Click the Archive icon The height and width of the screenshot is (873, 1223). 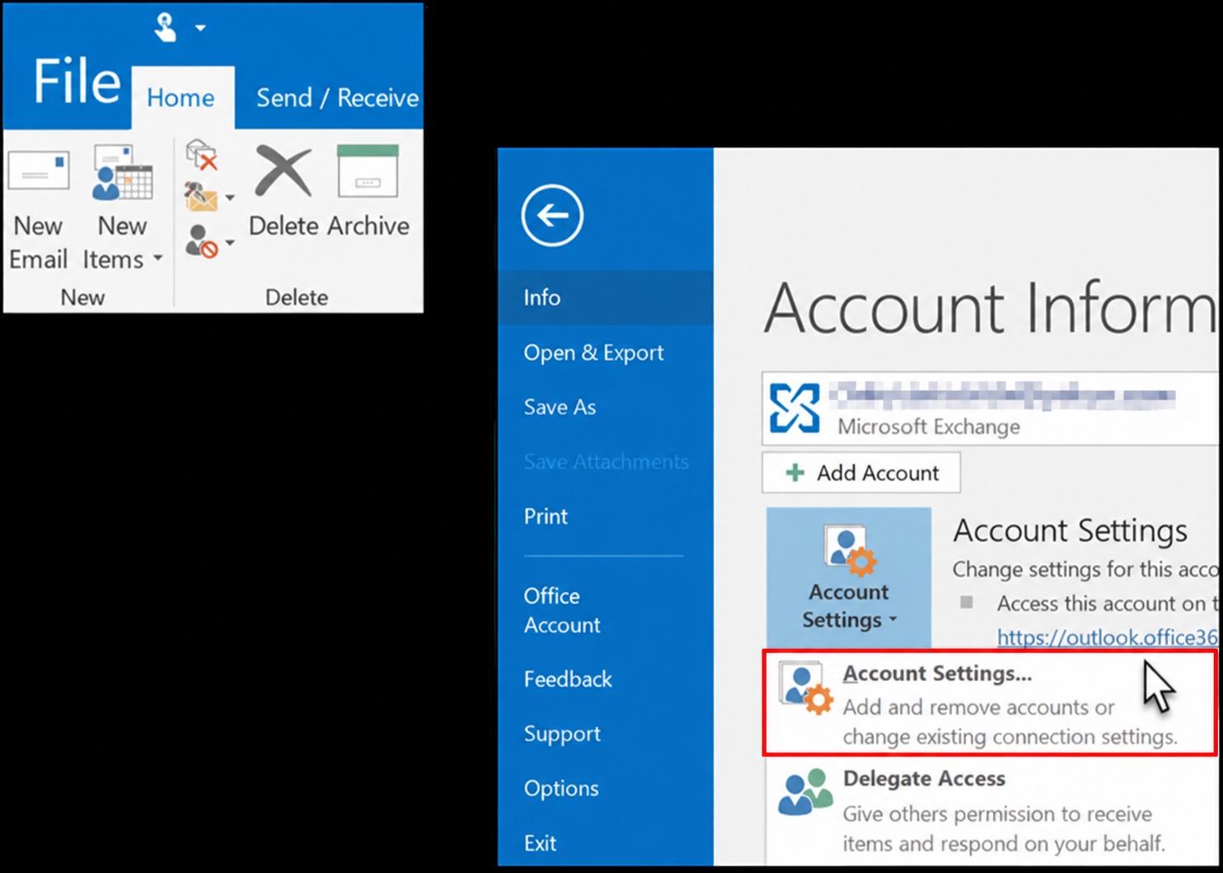pyautogui.click(x=368, y=171)
